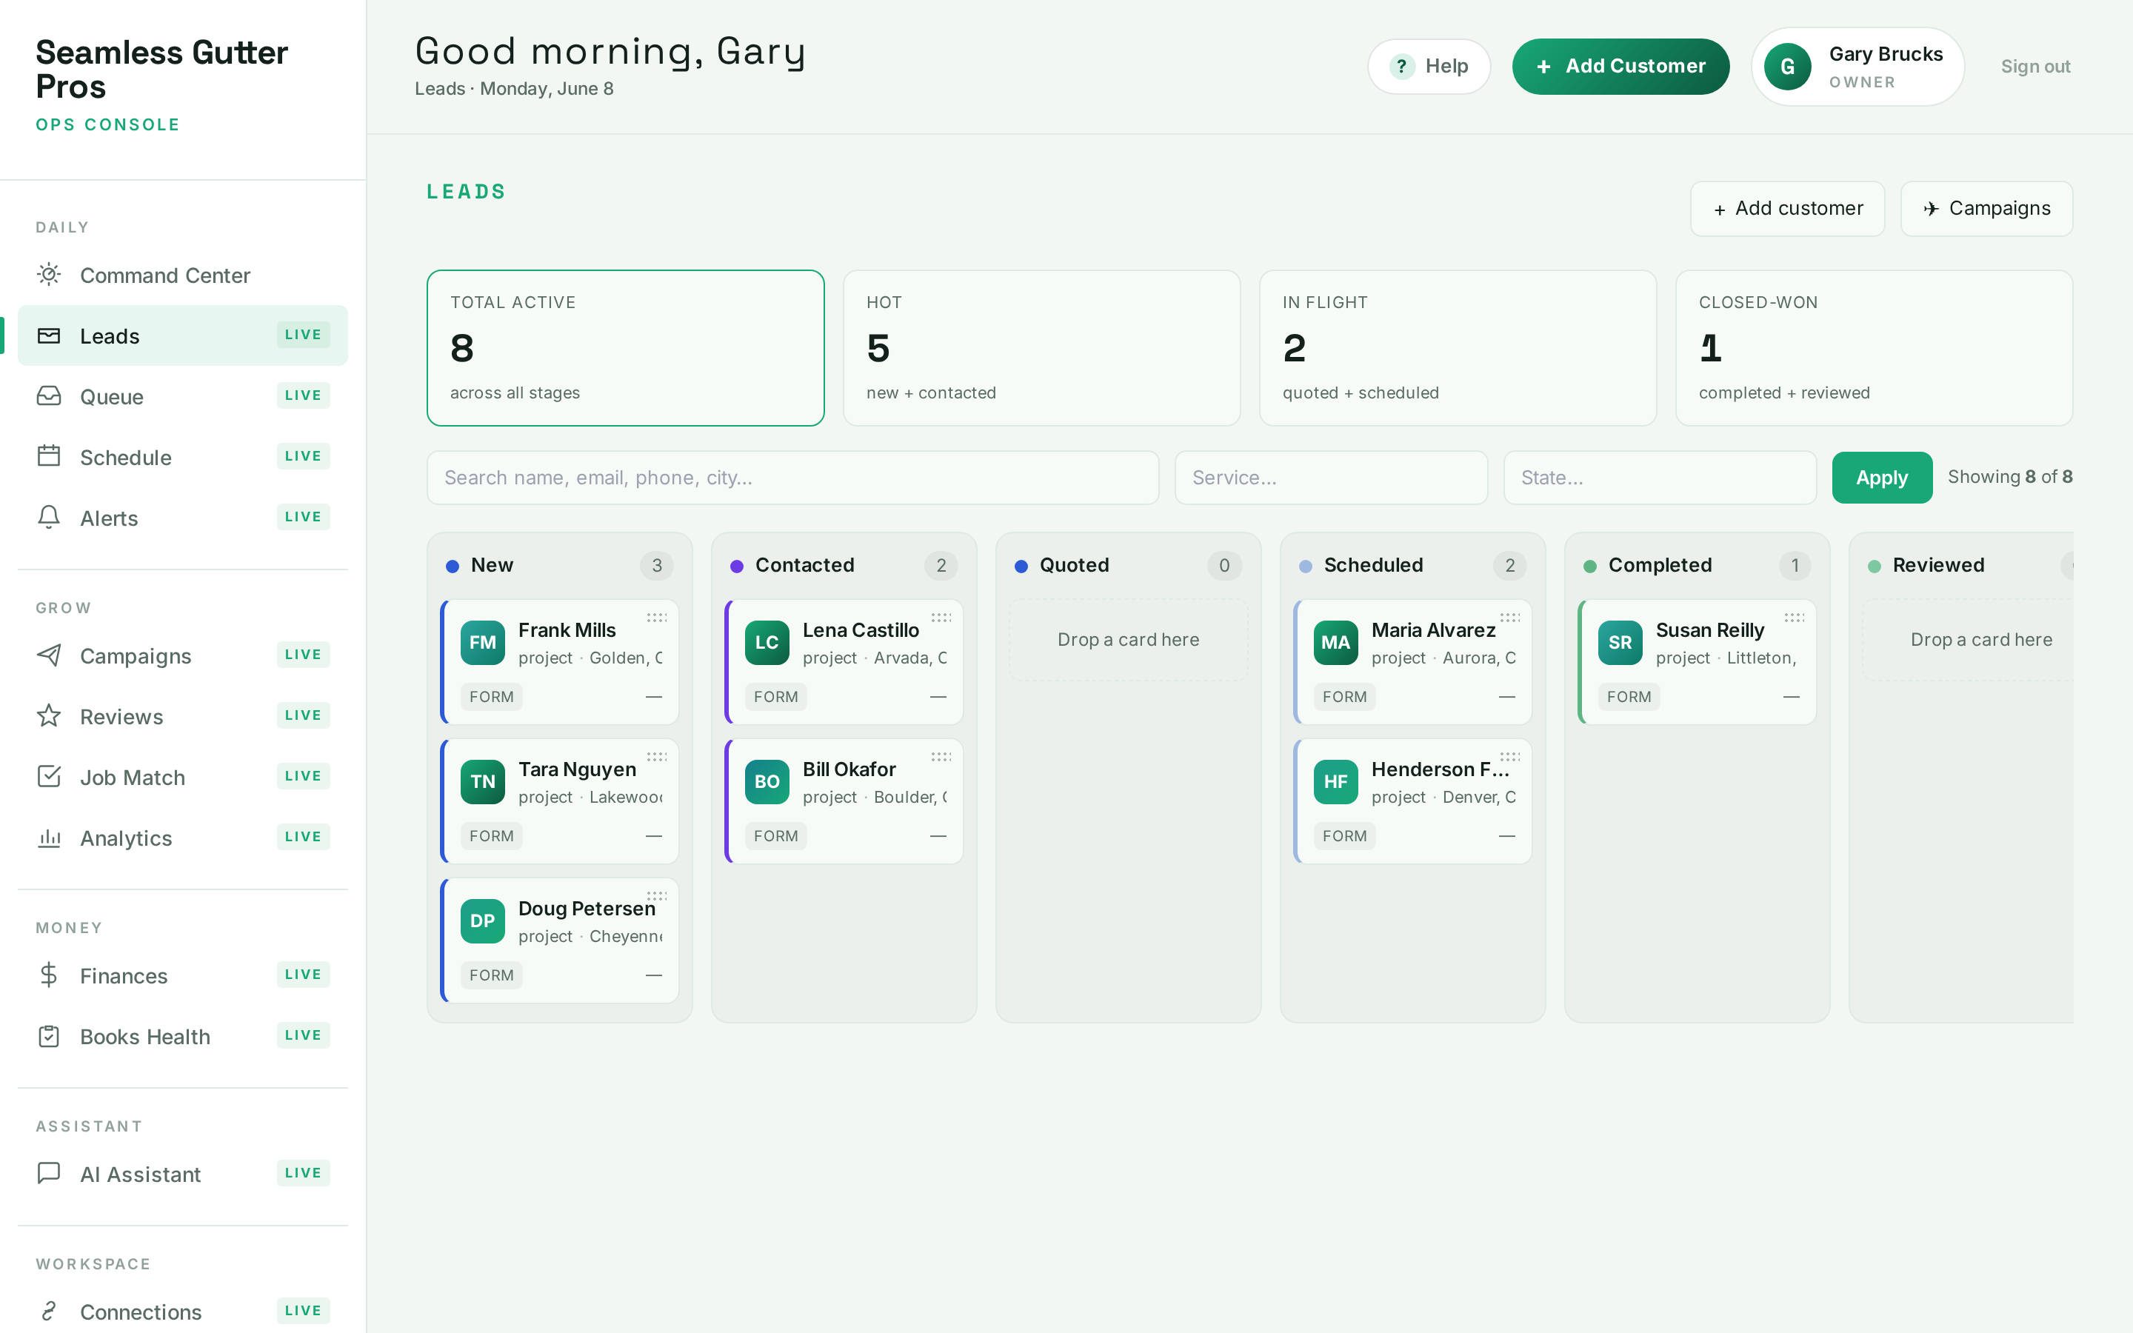
Task: Focus the lead search field
Action: (792, 478)
